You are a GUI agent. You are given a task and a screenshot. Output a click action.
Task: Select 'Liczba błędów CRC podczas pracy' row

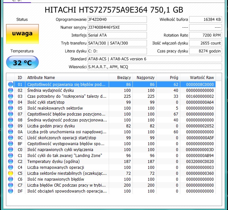111,185
